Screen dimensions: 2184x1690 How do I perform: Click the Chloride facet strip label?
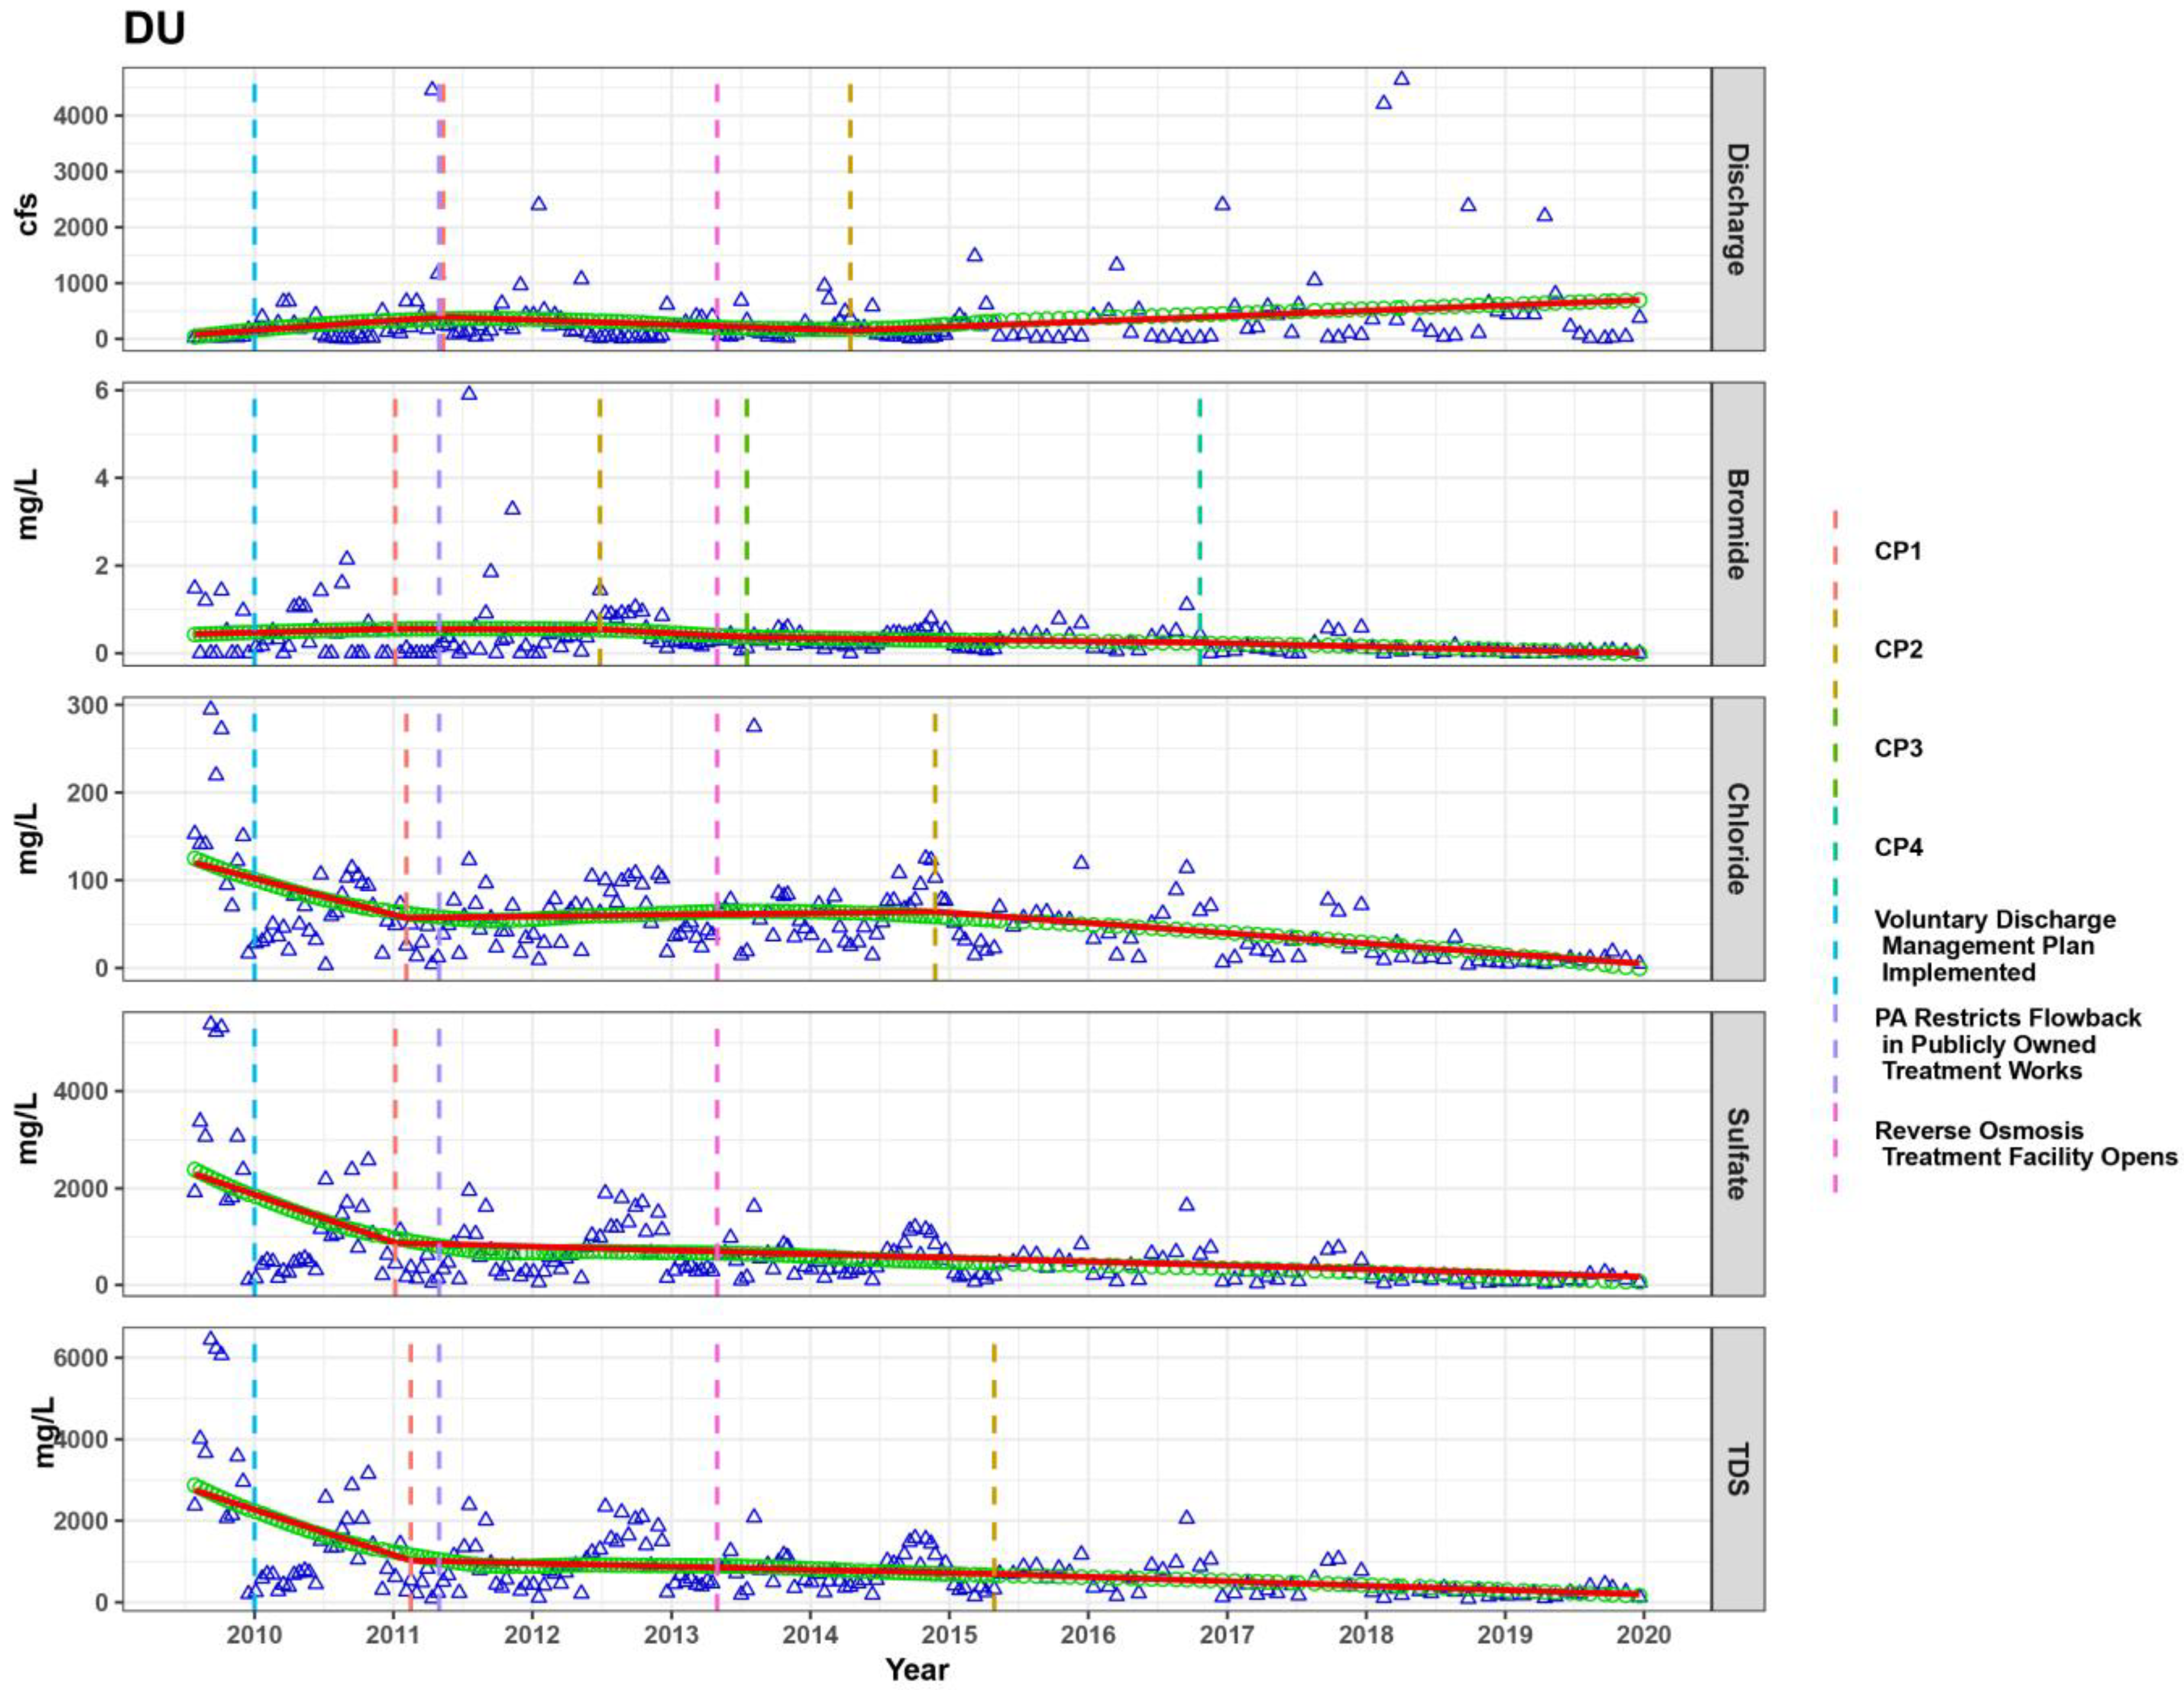coord(1737,839)
